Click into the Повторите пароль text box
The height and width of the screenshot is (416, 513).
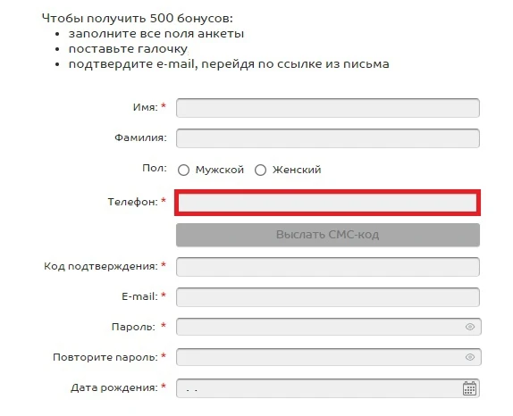(x=329, y=357)
